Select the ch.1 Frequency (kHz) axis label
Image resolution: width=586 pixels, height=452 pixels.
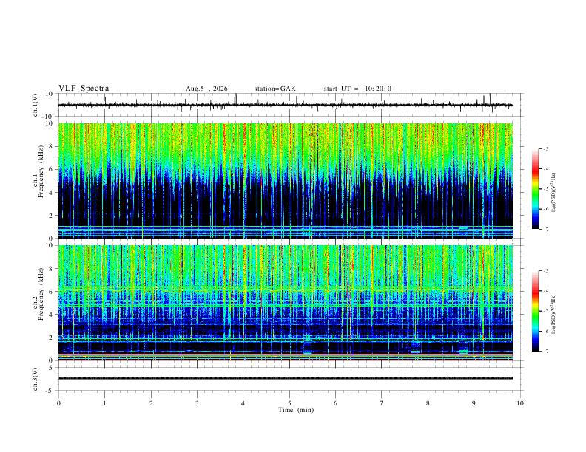[x=38, y=180]
